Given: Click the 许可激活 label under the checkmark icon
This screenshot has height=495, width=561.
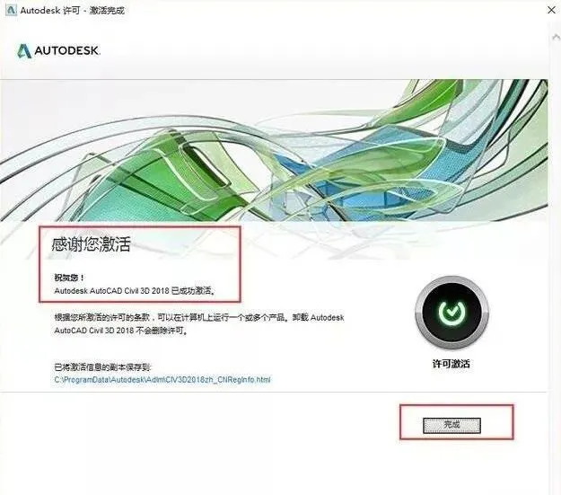Looking at the screenshot, I should point(451,364).
